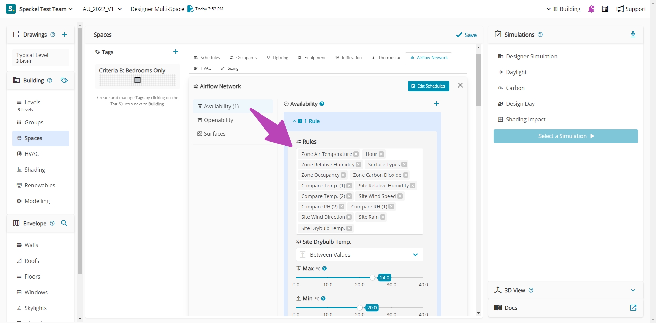Add an Availability rule with plus icon
The width and height of the screenshot is (656, 323).
click(436, 104)
